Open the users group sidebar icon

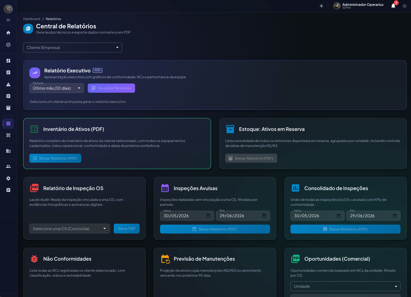tap(8, 166)
